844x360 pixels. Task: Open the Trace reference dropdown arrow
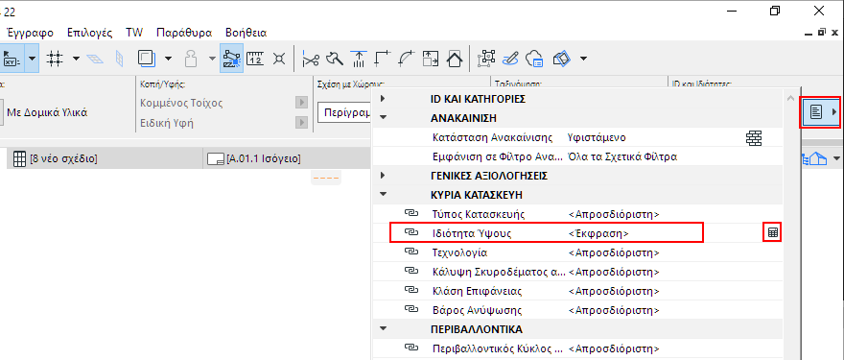coord(169,59)
